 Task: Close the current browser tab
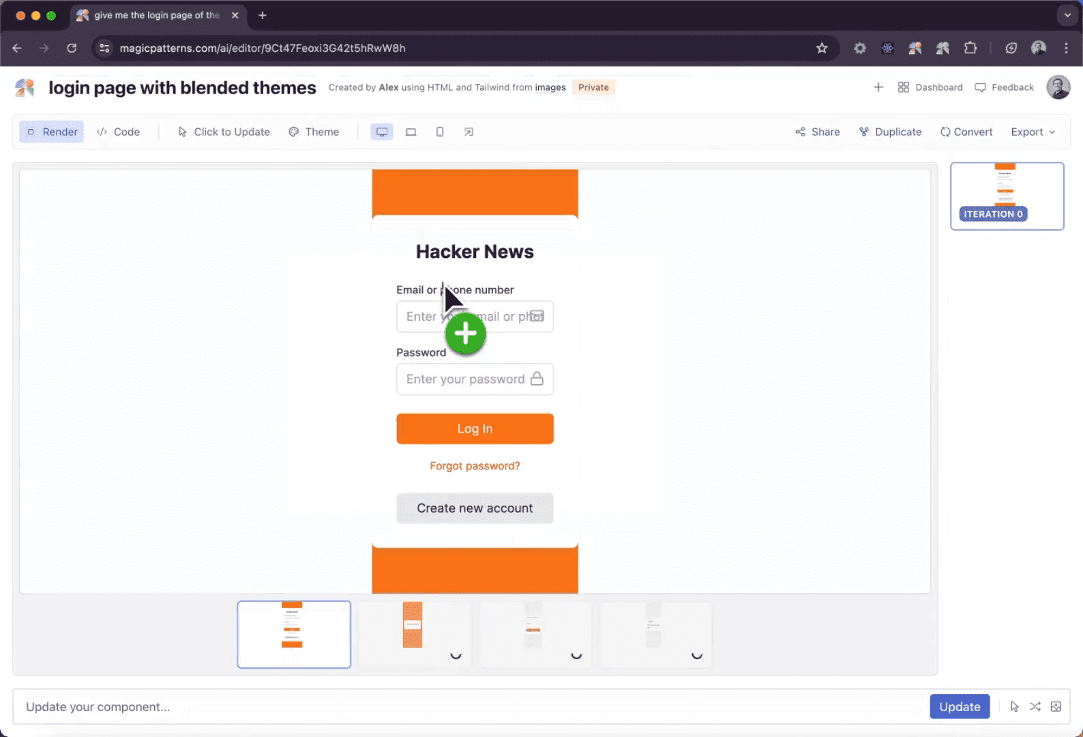(x=235, y=15)
